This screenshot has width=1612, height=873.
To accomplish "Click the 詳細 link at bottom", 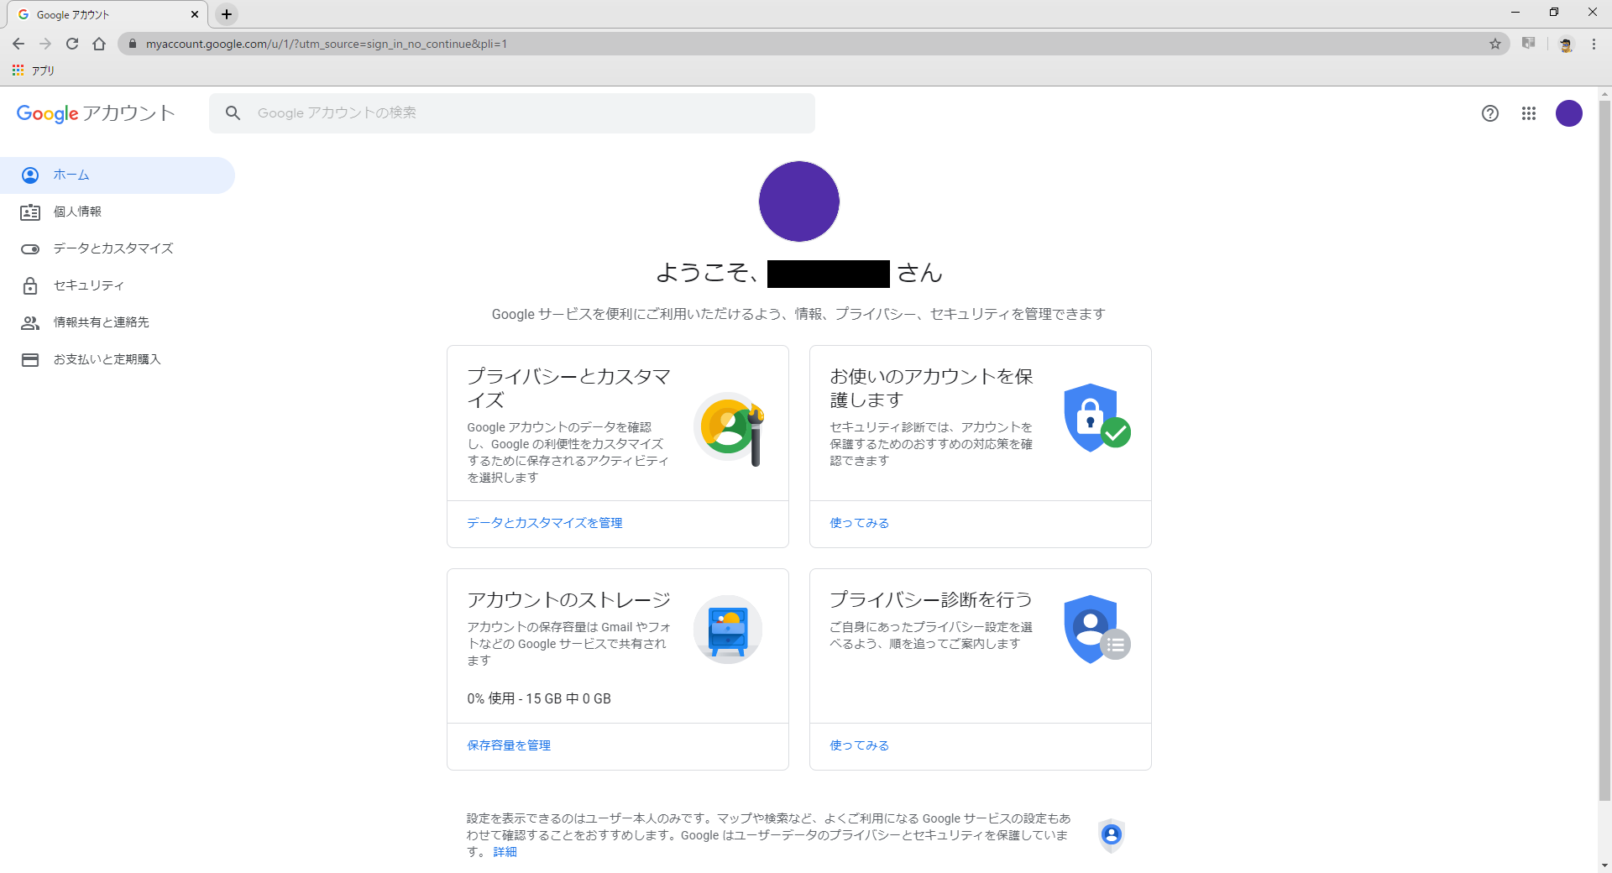I will (505, 852).
